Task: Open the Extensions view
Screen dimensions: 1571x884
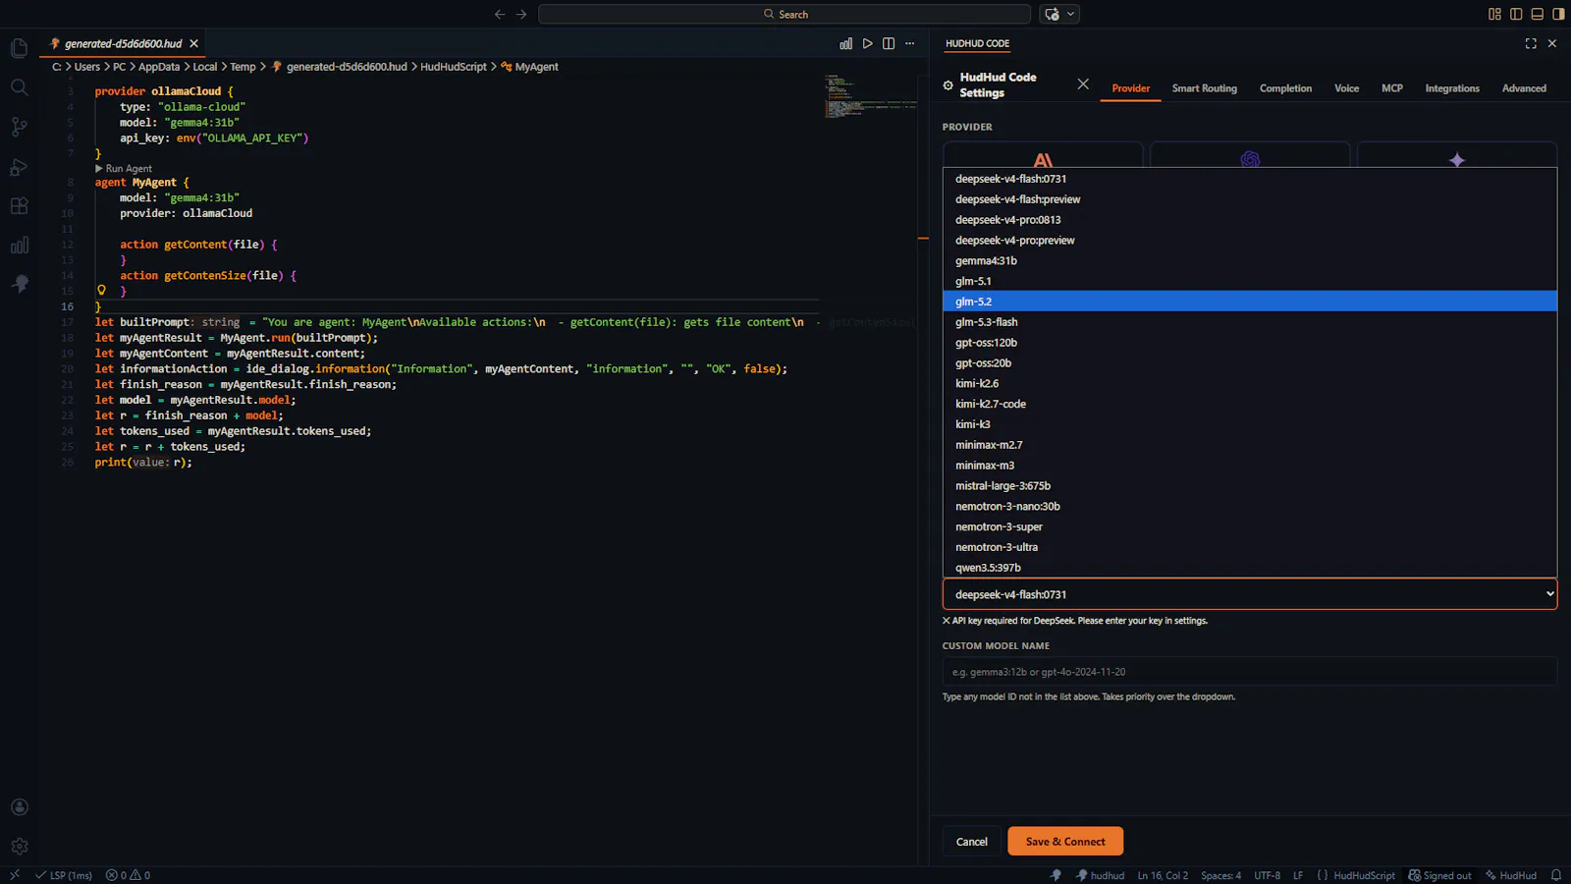Action: (x=19, y=206)
